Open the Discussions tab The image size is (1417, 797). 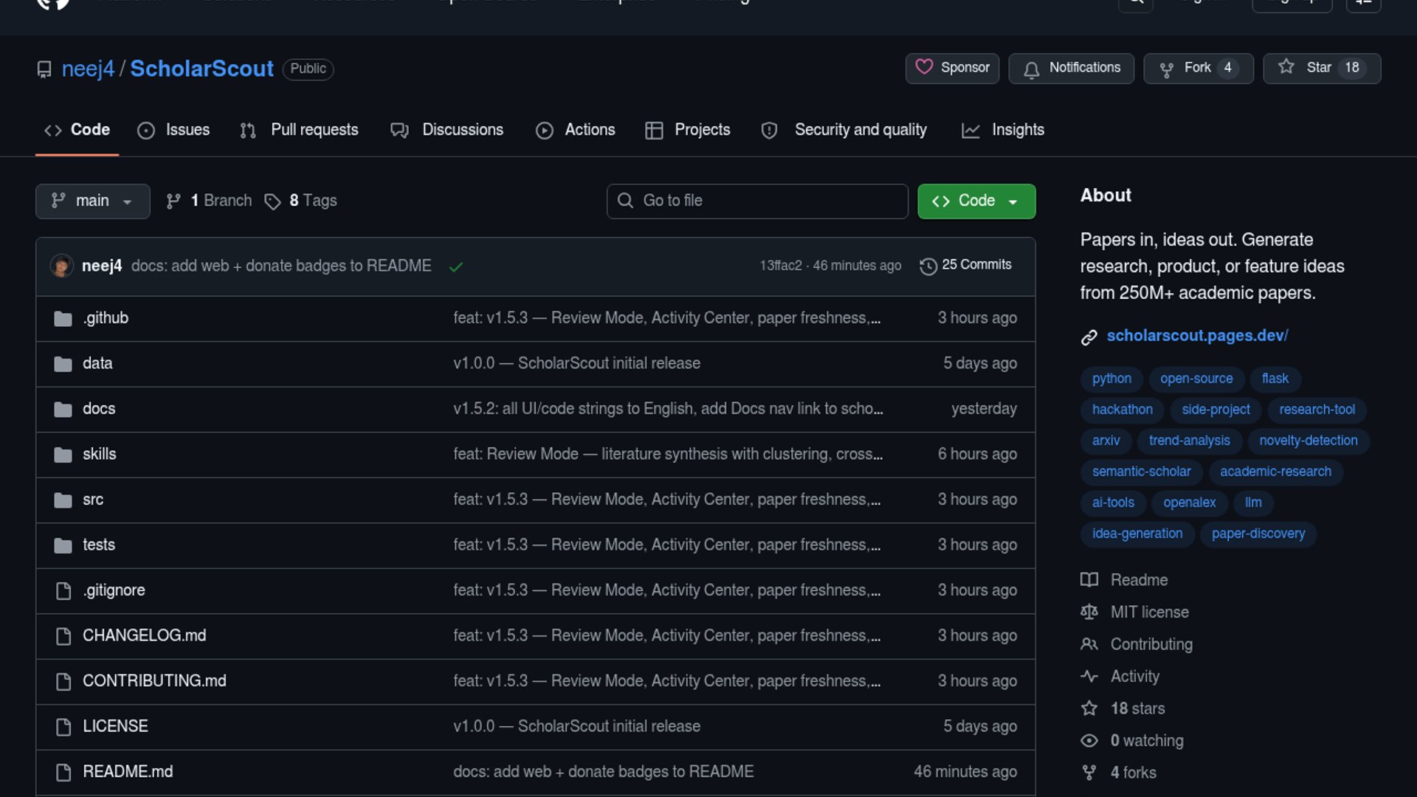447,130
